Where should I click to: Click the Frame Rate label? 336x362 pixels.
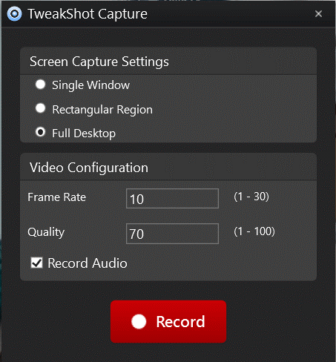click(56, 197)
